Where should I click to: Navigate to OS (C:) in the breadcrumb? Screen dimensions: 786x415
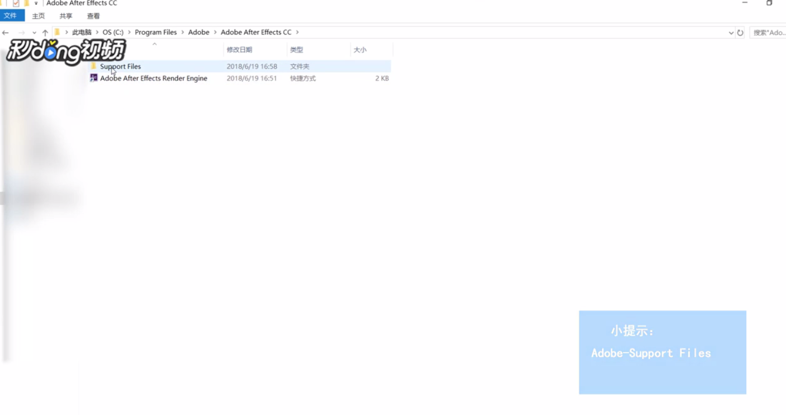[113, 32]
